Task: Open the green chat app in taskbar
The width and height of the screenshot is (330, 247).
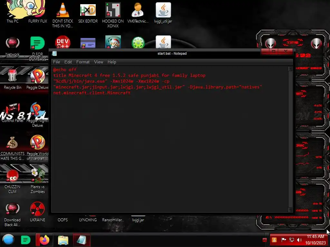Action: click(26, 240)
